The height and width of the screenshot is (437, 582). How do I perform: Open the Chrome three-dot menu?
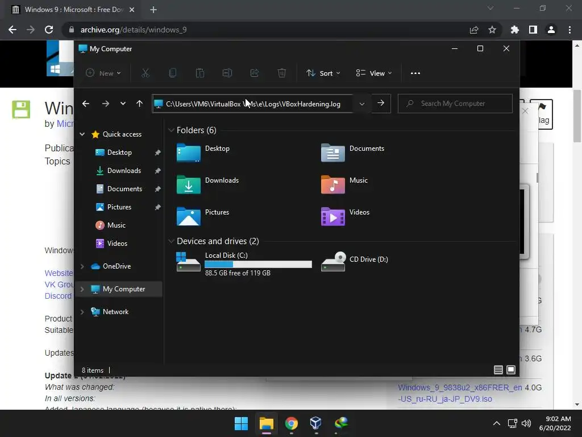[x=569, y=30]
